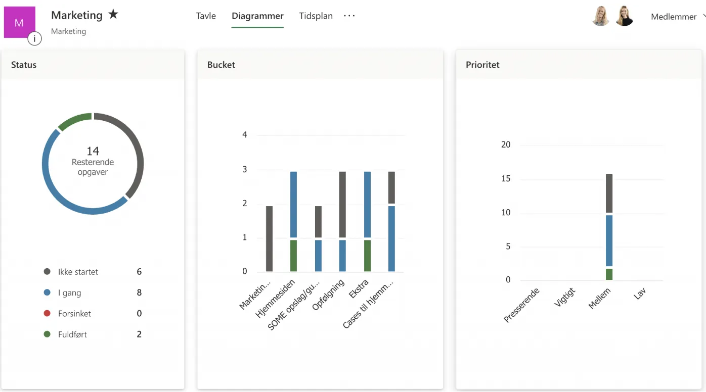Click the count 6 beside Ikke startet
Screen dimensions: 706x392
(x=139, y=272)
